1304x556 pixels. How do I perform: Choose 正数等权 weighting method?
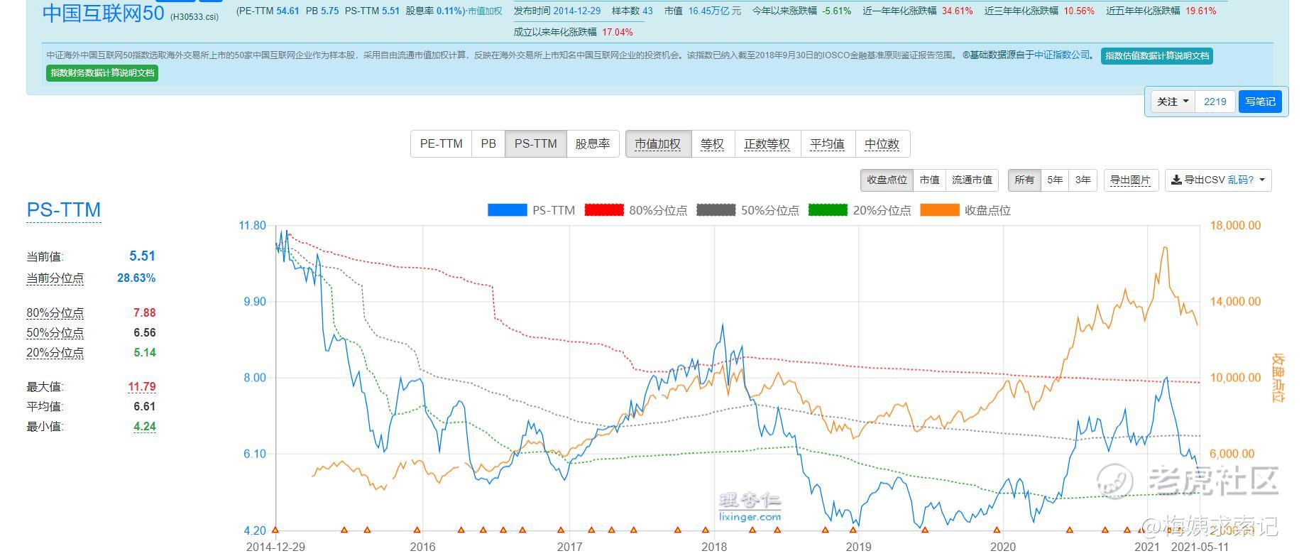click(x=767, y=144)
